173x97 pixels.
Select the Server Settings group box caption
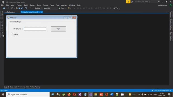tap(15, 22)
